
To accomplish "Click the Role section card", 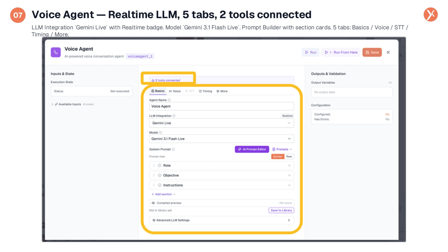I will (221, 165).
